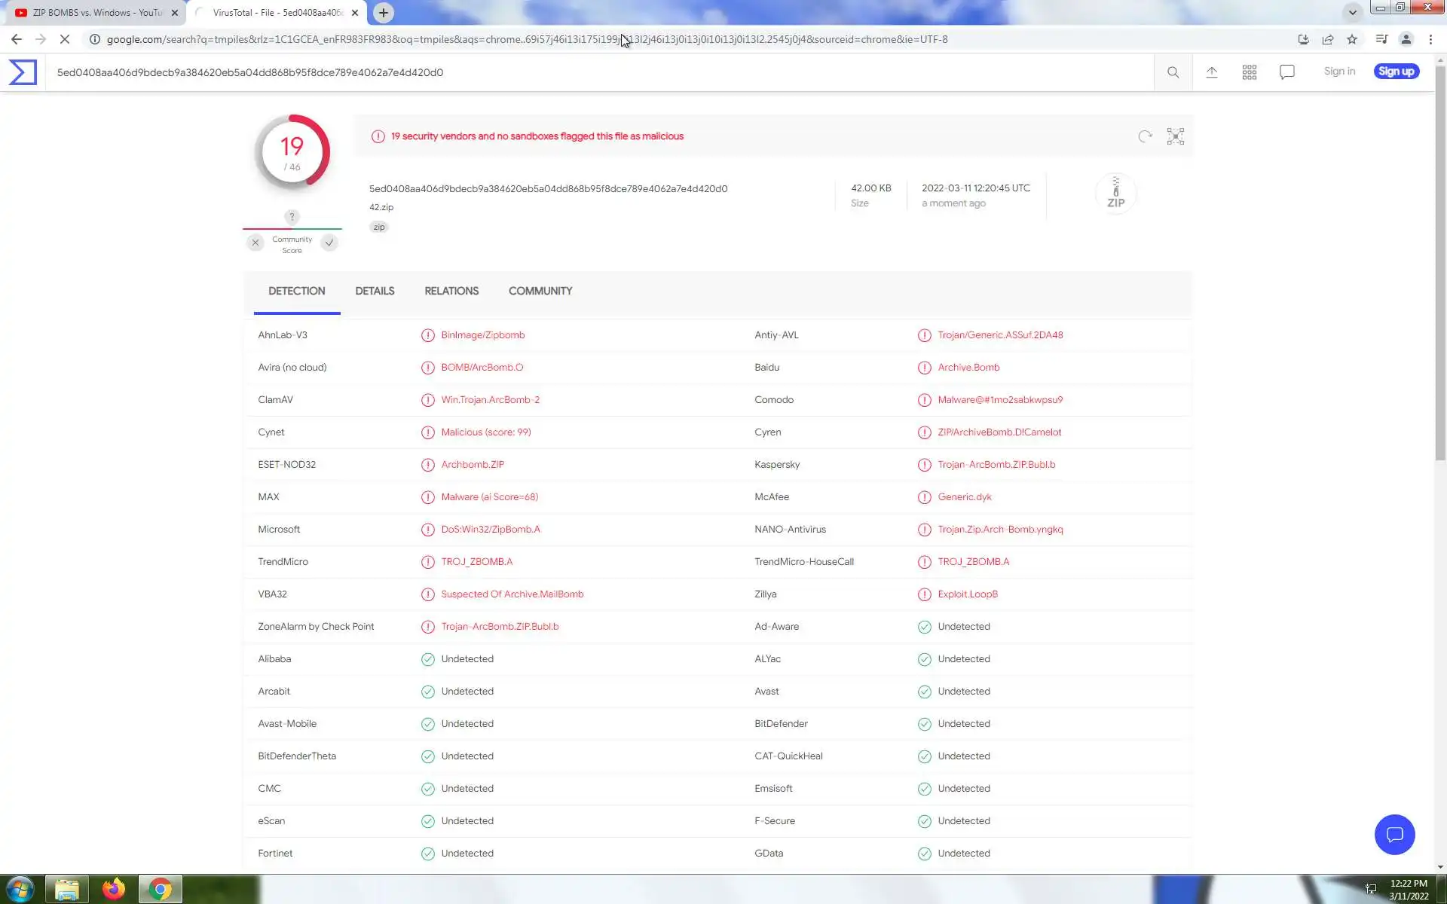
Task: Click the Sign in link
Action: click(1339, 72)
